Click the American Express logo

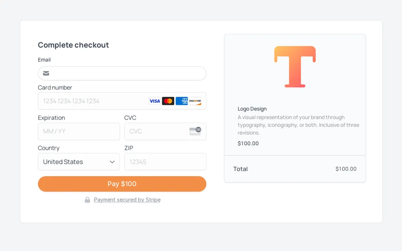tap(182, 101)
